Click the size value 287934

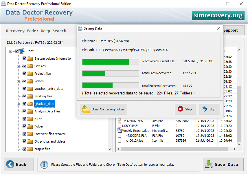pos(181,141)
